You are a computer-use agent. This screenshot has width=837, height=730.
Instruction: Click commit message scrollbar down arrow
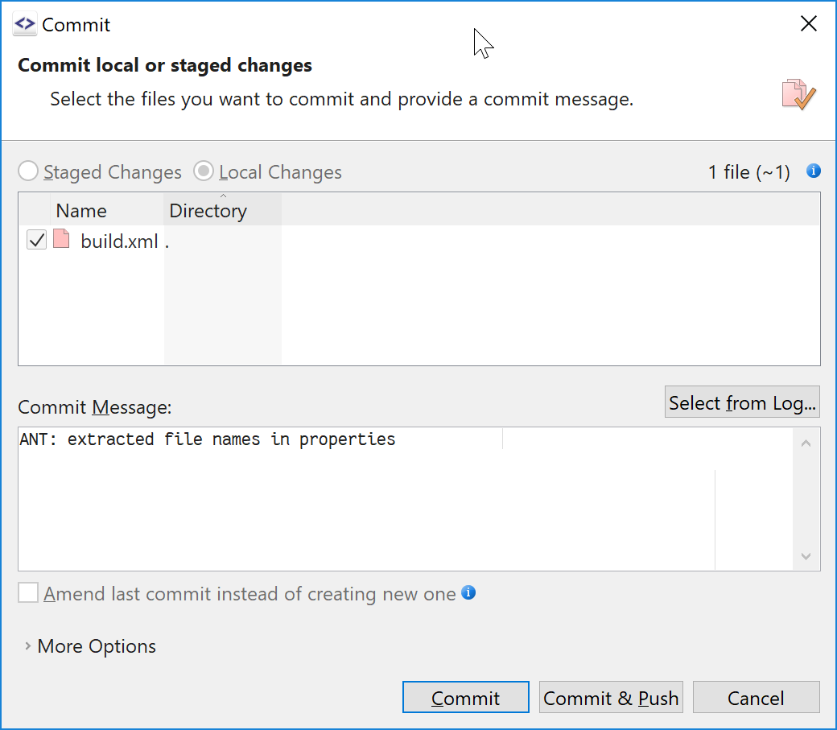pyautogui.click(x=806, y=556)
